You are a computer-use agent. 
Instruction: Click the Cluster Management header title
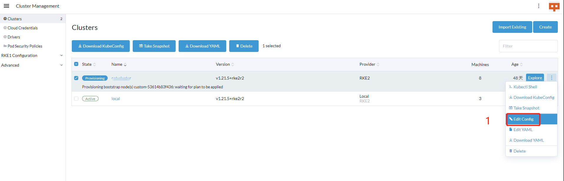37,6
